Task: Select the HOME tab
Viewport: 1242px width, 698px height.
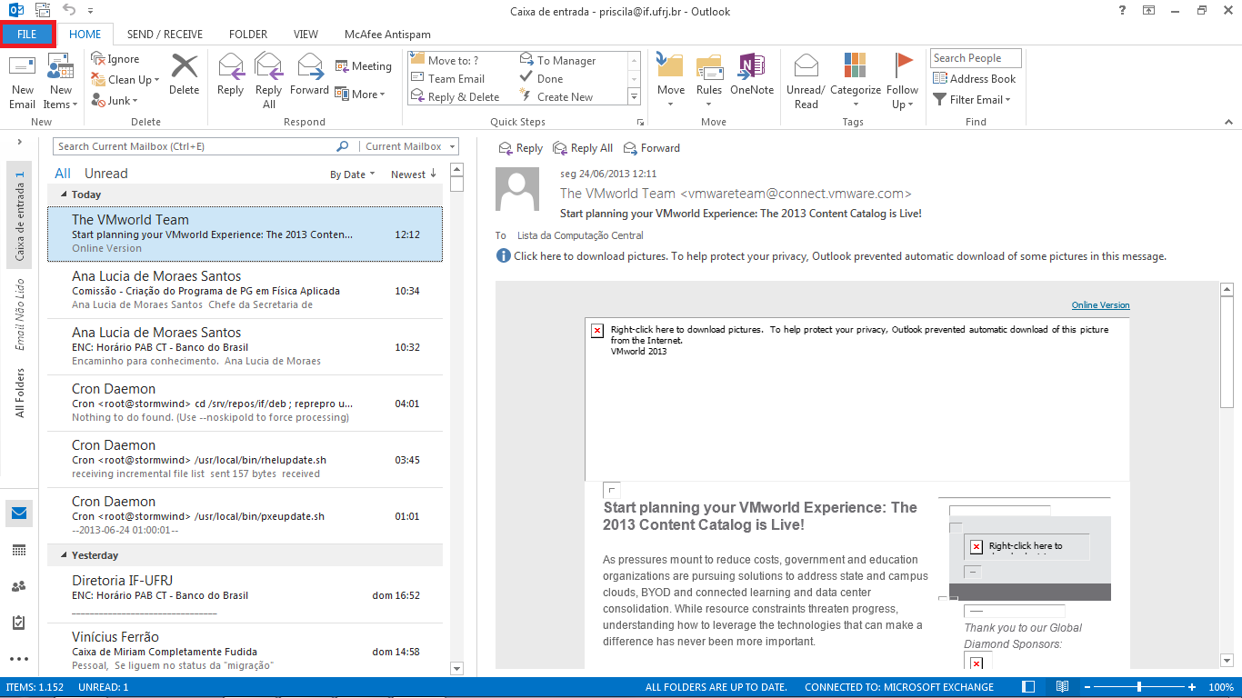Action: 85,35
